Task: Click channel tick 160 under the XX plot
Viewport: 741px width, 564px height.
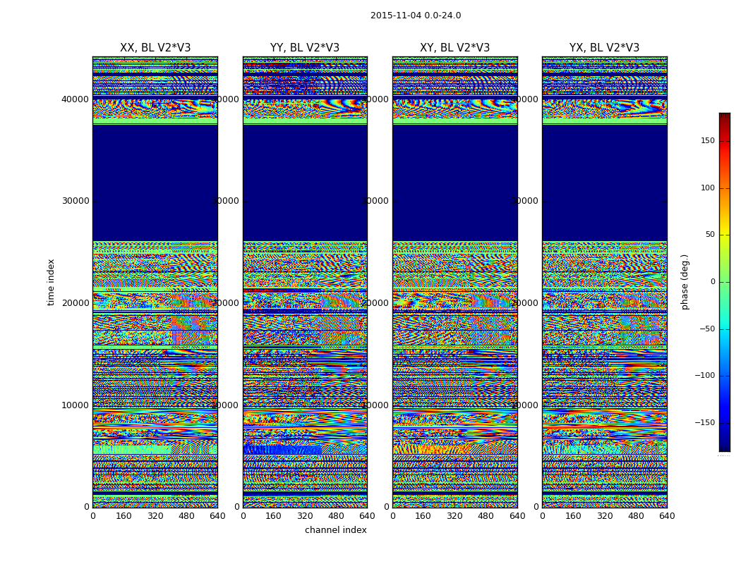Action: 123,516
